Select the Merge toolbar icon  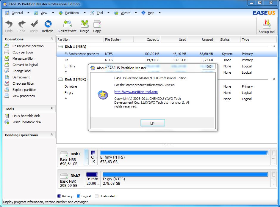click(85, 26)
